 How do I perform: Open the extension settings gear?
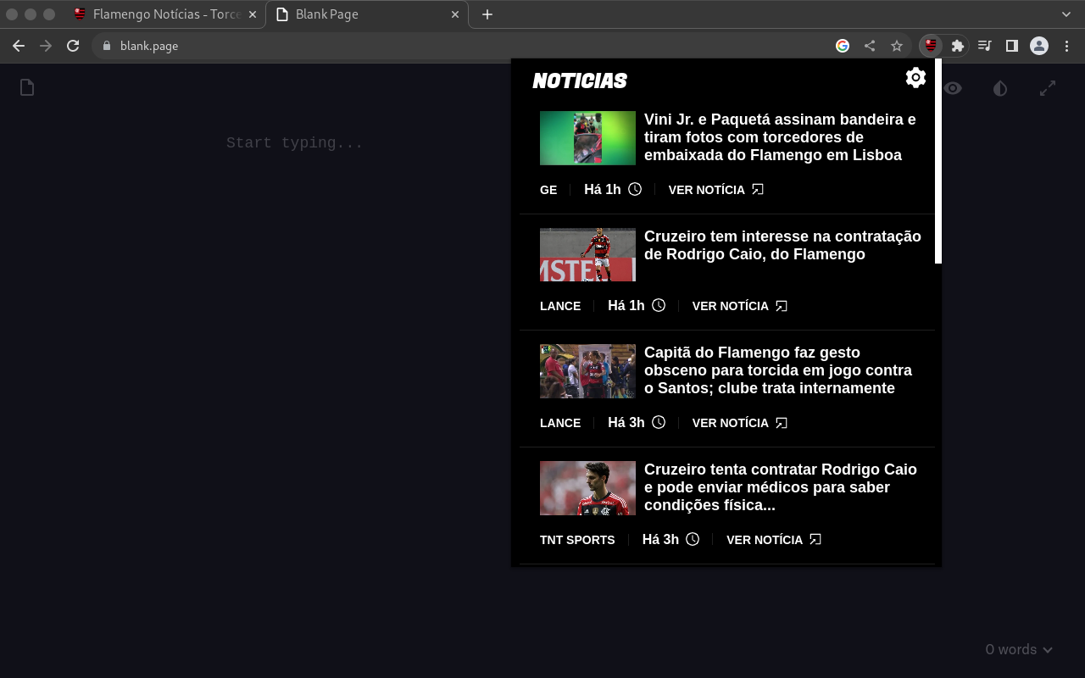pos(915,78)
